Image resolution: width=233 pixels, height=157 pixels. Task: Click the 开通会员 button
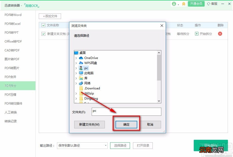click(196, 4)
